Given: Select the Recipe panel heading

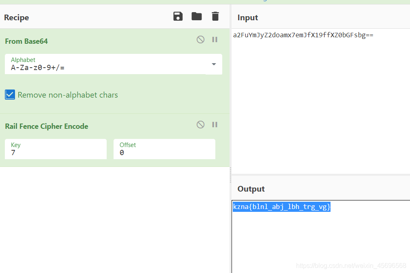Looking at the screenshot, I should click(17, 18).
